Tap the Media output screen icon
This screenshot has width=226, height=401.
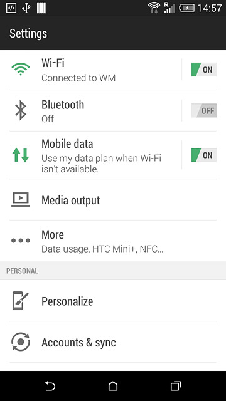[21, 200]
